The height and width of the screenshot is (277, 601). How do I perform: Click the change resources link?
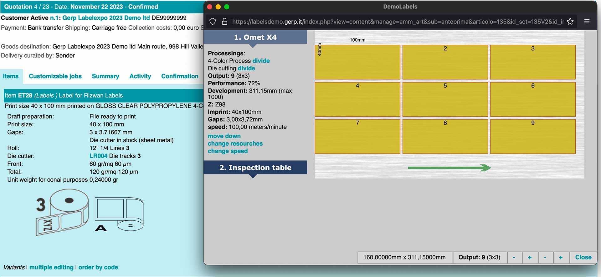(235, 144)
